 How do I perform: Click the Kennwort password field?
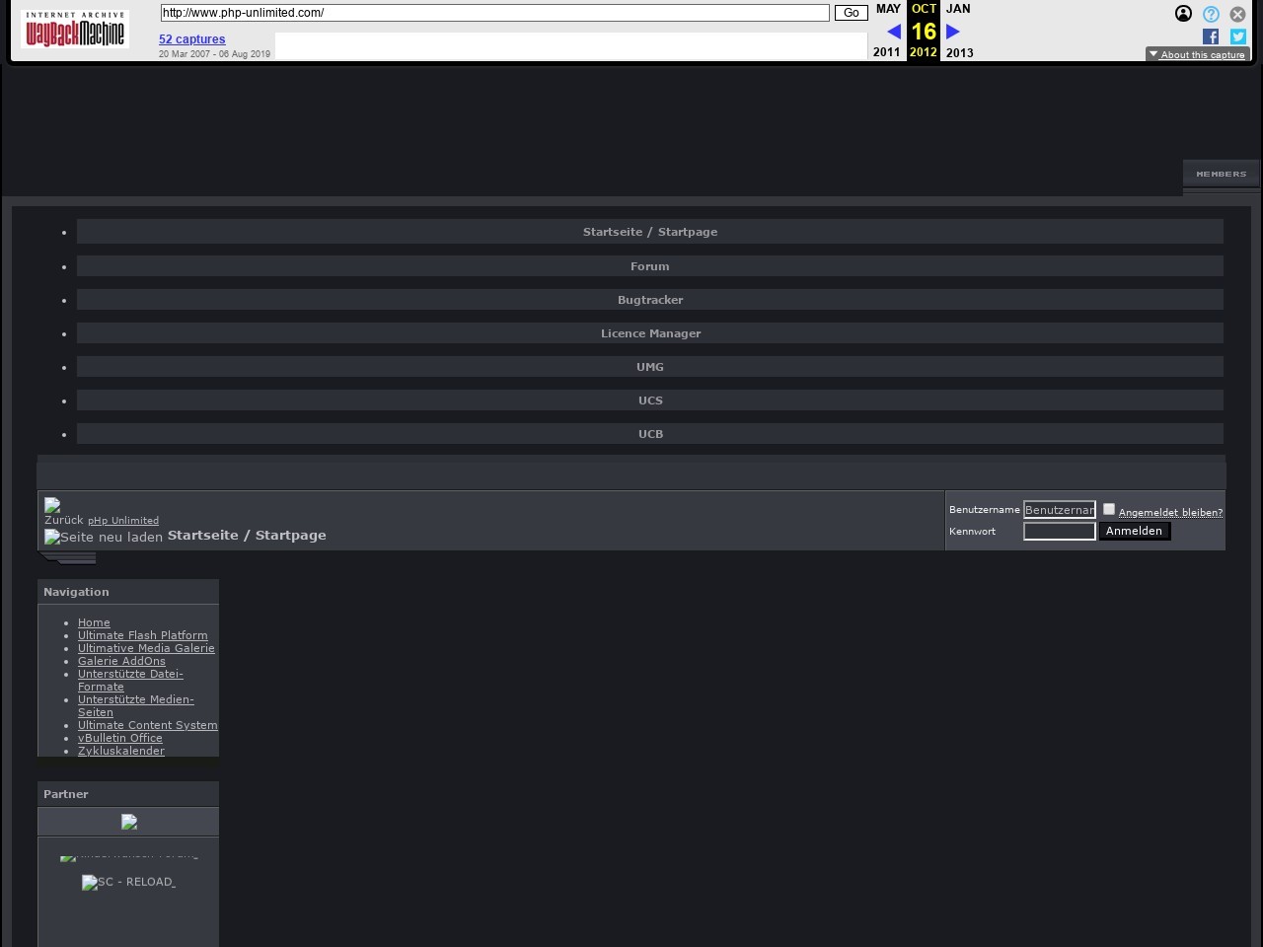pyautogui.click(x=1059, y=532)
